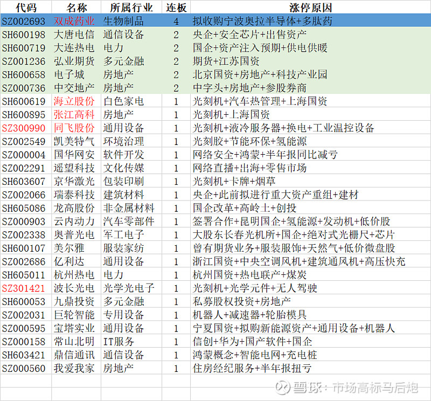The height and width of the screenshot is (401, 431).
Task: Click stock name 鼎信通讯
Action: point(74,355)
